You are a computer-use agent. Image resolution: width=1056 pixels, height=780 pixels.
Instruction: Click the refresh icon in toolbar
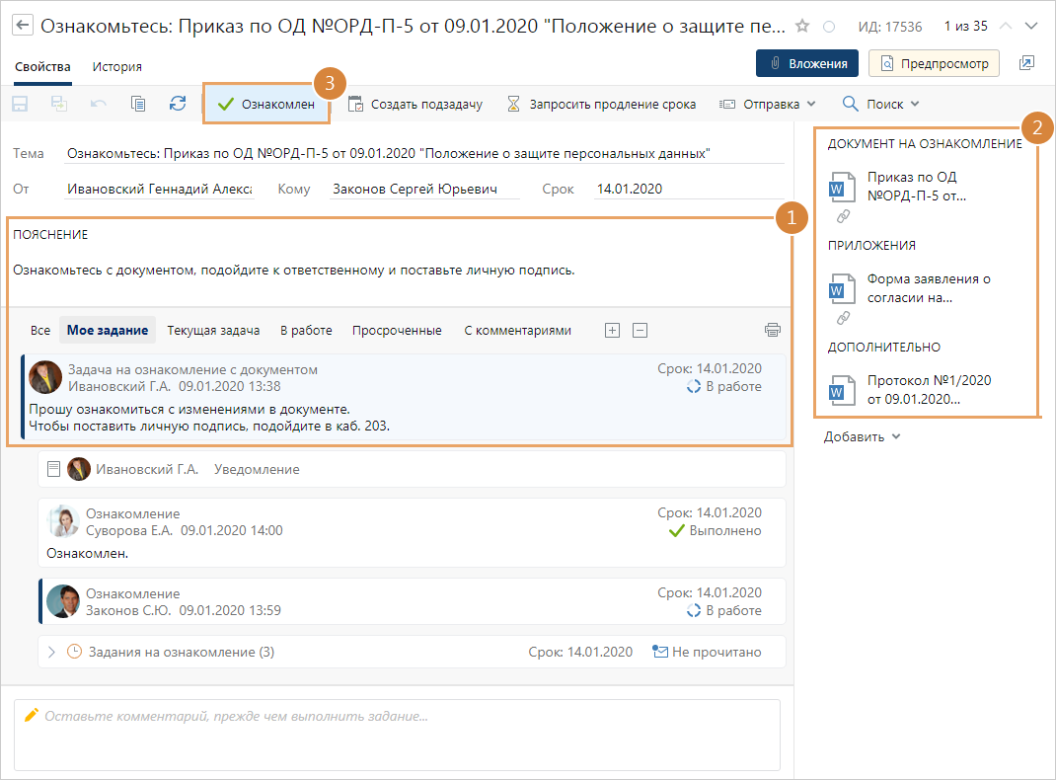tap(178, 104)
